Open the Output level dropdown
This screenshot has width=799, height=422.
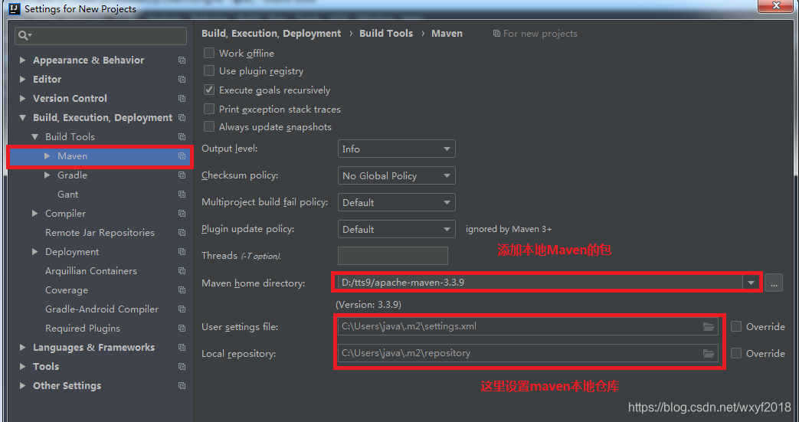click(397, 149)
